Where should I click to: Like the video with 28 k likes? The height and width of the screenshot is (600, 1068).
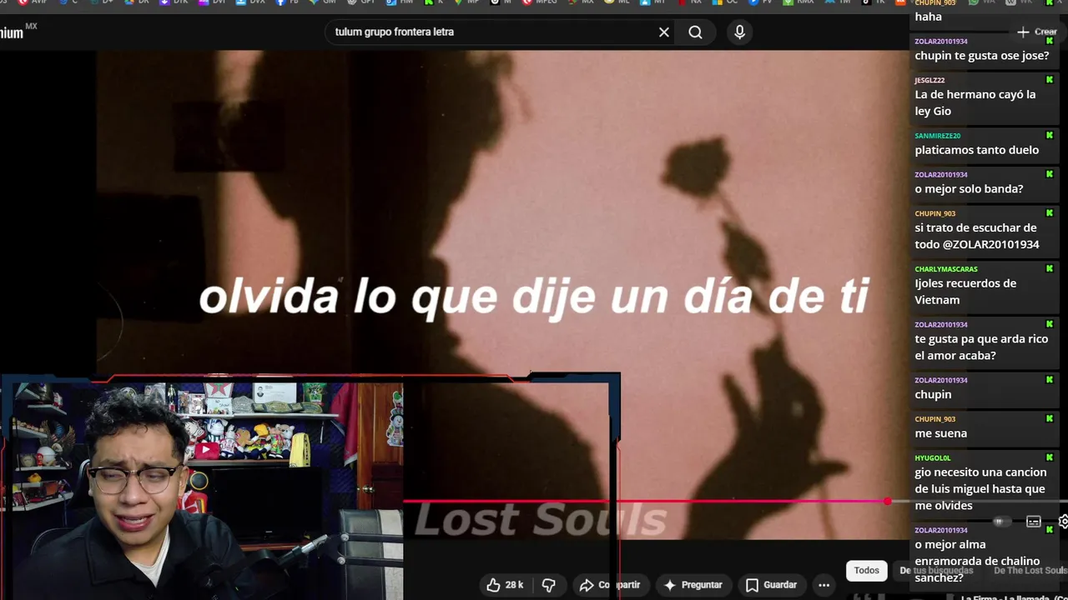(x=504, y=585)
